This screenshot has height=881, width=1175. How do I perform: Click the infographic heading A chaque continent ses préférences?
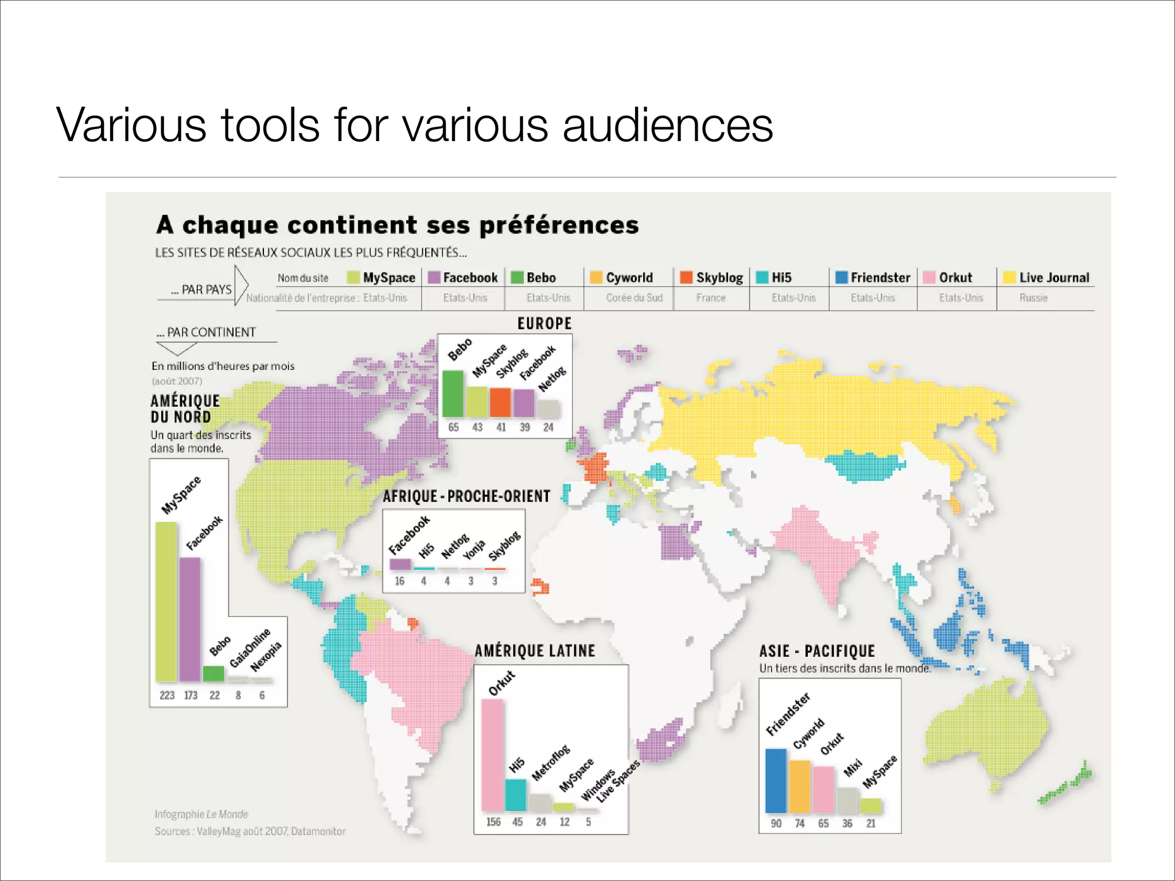(397, 225)
